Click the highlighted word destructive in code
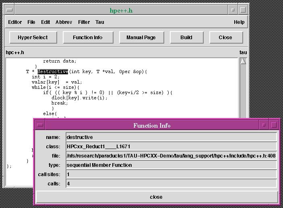 click(x=53, y=71)
